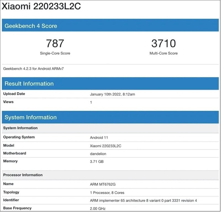Select the value 1 Processor, 8 Cores
This screenshot has height=212, width=221.
coord(107,193)
